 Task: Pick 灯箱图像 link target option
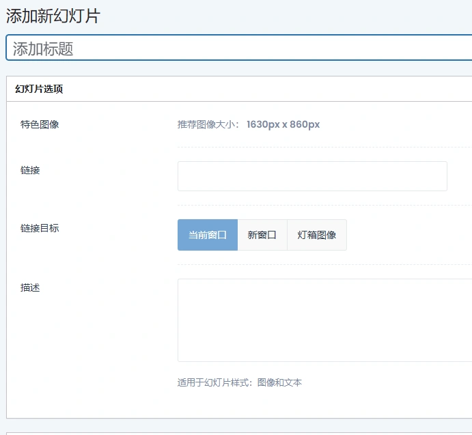pyautogui.click(x=317, y=235)
